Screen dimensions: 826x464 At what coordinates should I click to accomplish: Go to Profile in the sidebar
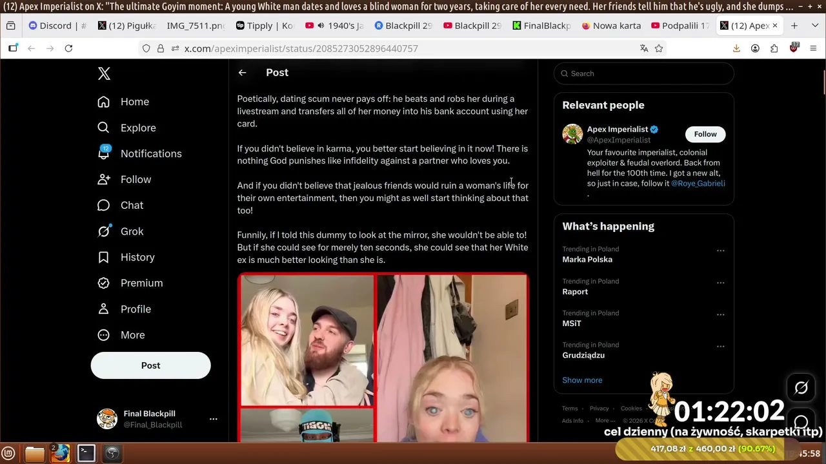tap(124, 309)
